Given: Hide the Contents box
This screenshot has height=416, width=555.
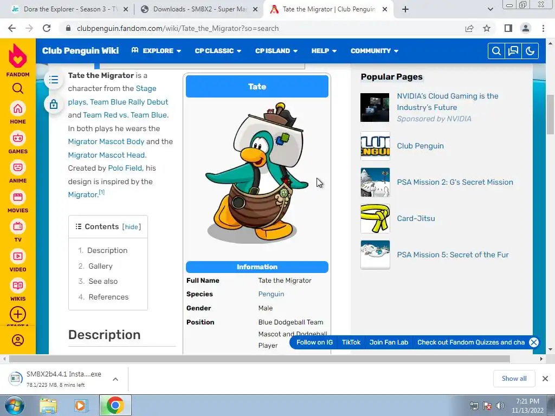Looking at the screenshot, I should [131, 227].
